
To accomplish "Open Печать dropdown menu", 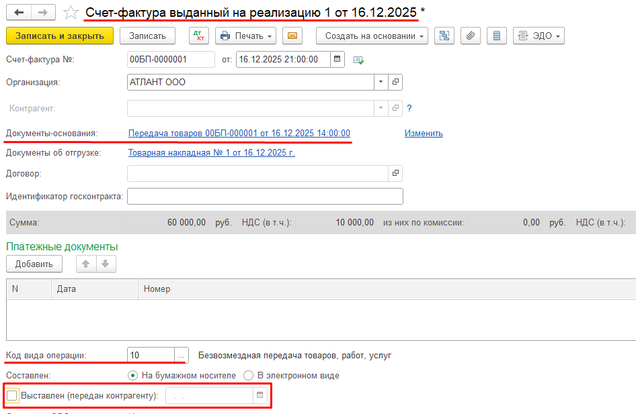I will [x=245, y=36].
